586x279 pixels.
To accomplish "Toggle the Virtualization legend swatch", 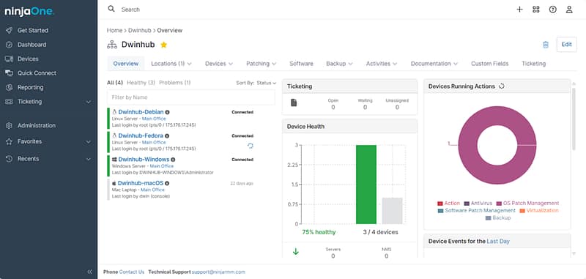I will pos(522,211).
